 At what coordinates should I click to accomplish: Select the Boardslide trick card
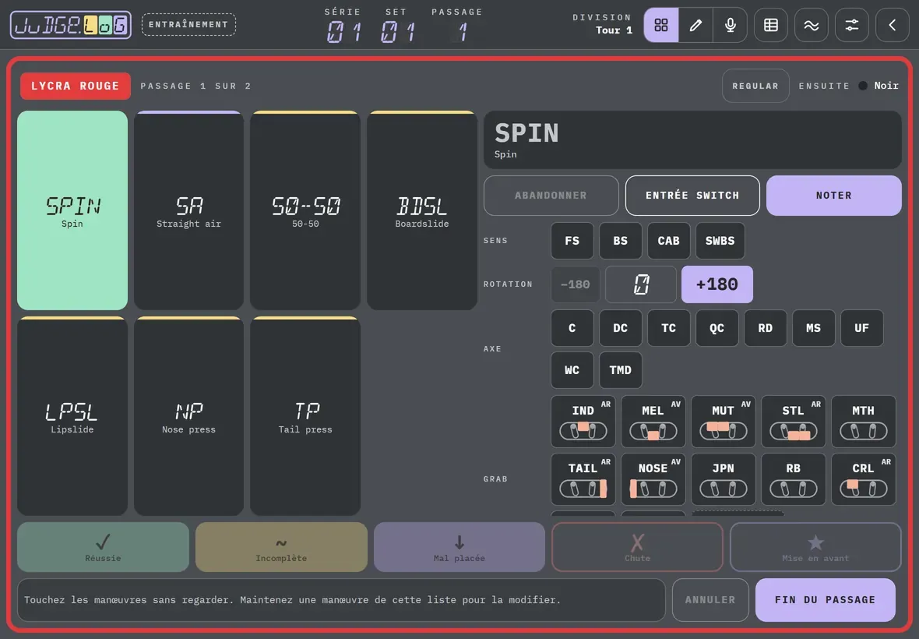click(422, 210)
